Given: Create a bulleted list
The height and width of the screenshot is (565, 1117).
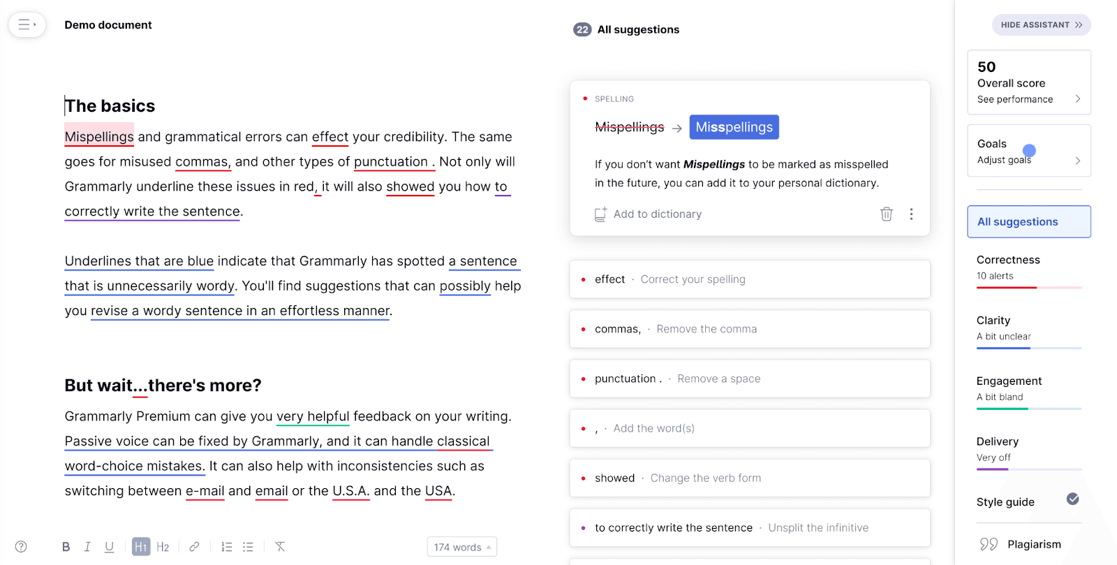Looking at the screenshot, I should 248,546.
